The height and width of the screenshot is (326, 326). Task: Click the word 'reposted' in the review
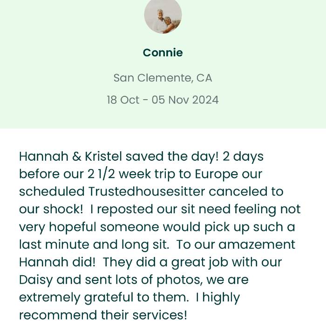[125, 210]
